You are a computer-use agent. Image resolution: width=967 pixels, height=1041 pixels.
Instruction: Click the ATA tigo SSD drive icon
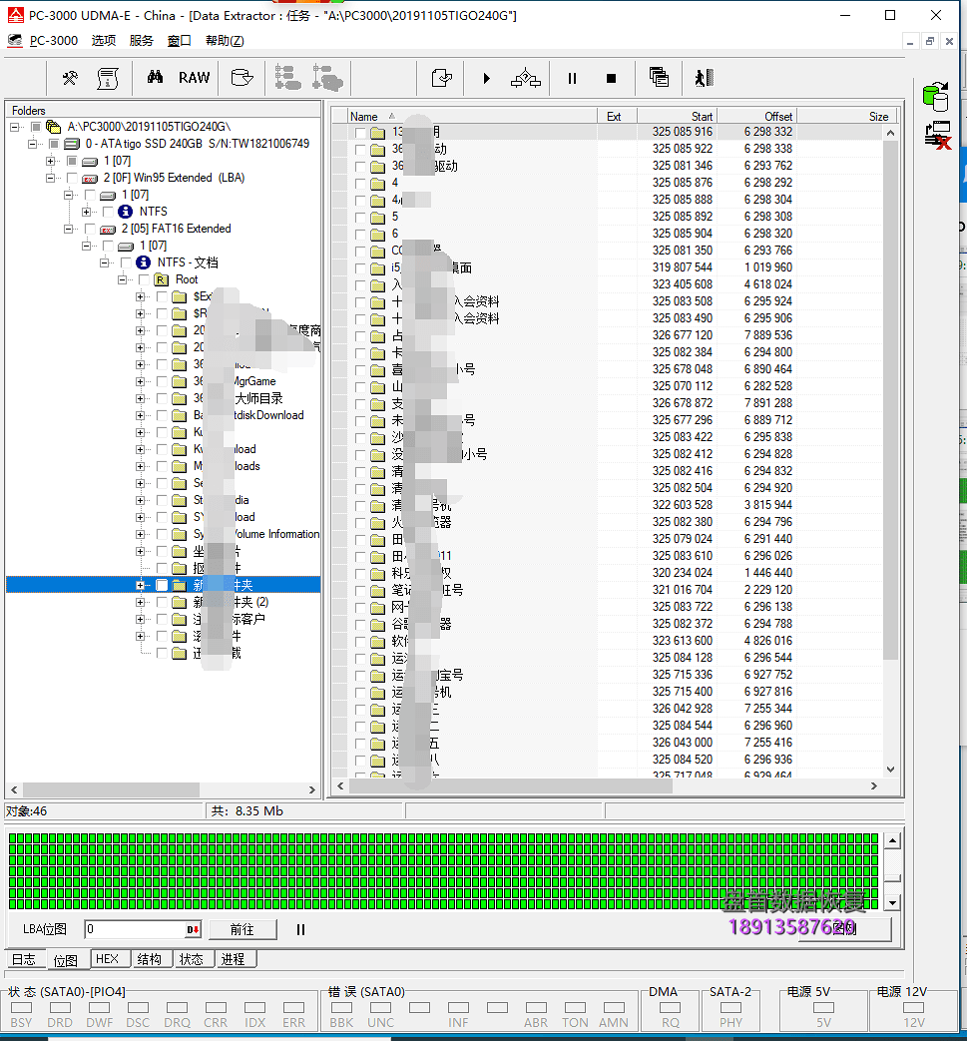(72, 144)
